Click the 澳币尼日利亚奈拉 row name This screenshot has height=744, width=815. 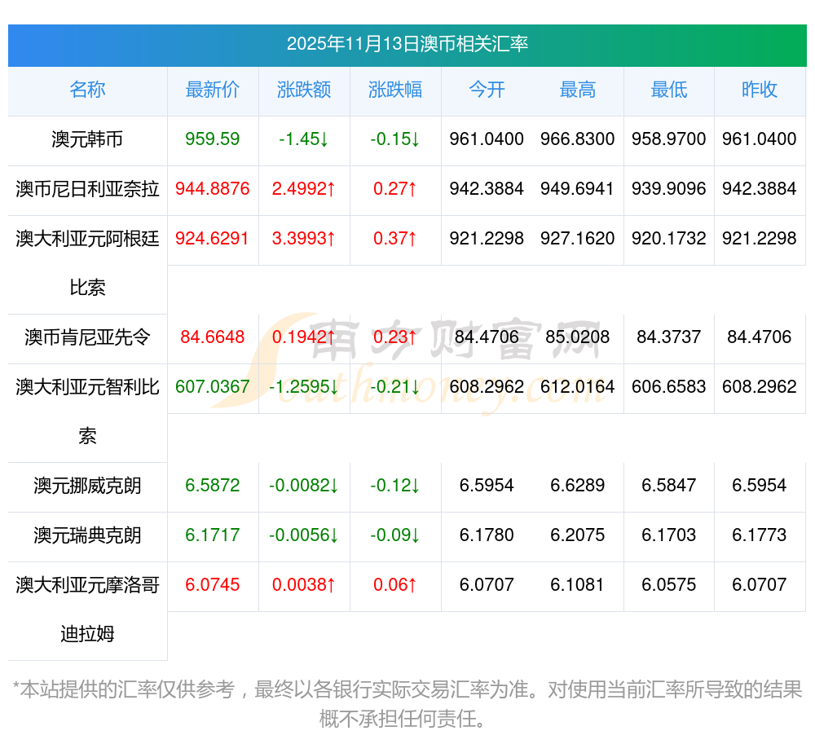[x=87, y=189]
